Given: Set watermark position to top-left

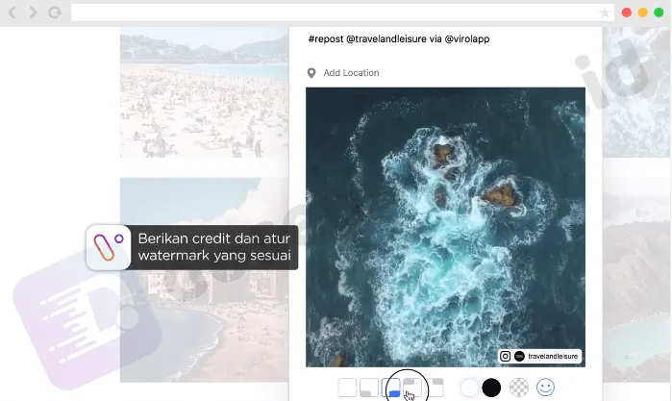Looking at the screenshot, I should (413, 388).
